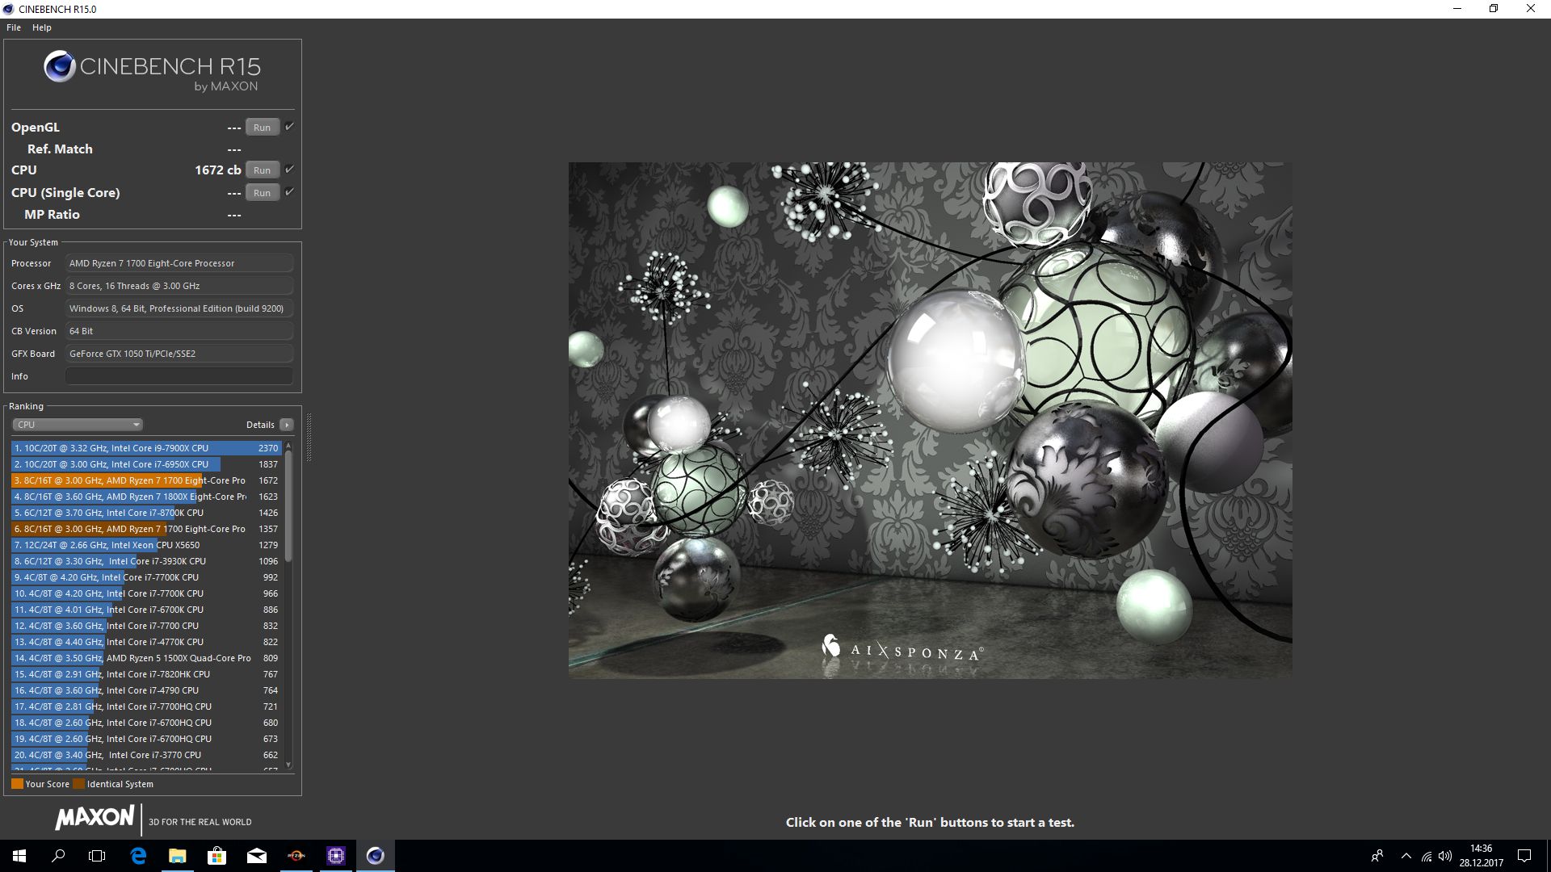The width and height of the screenshot is (1551, 872).
Task: Click the Cinebench logo icon in header
Action: point(60,67)
